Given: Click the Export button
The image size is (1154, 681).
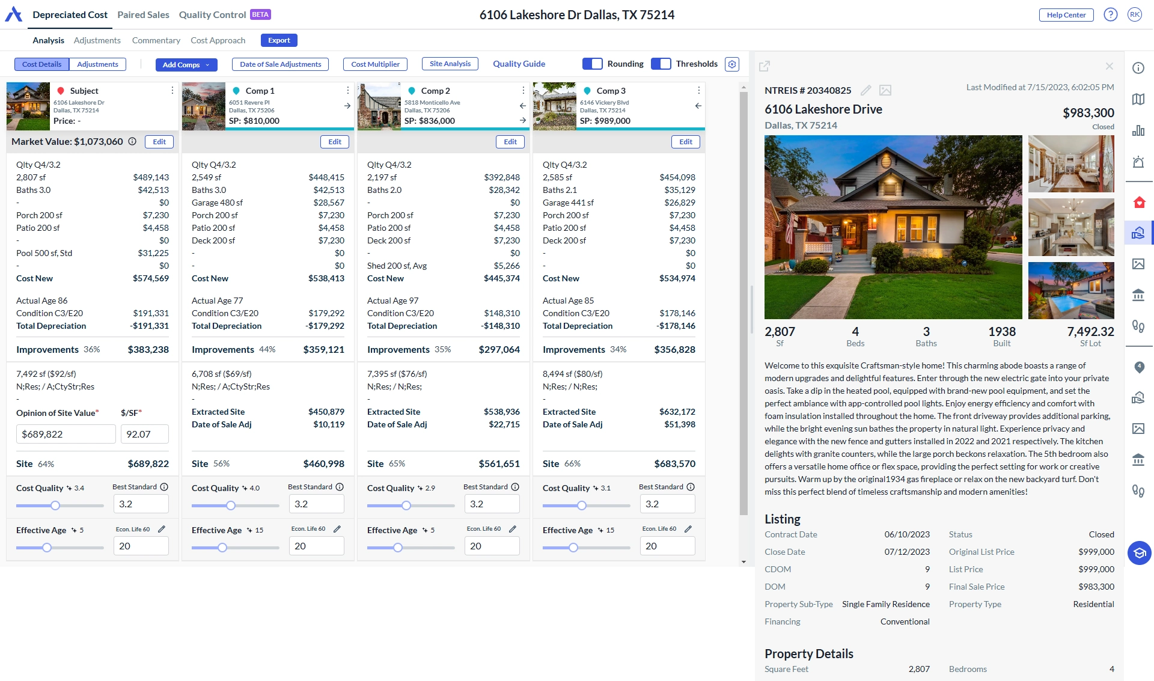Looking at the screenshot, I should click(x=279, y=40).
